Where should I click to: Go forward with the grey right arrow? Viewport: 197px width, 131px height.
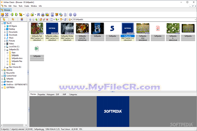tap(33, 19)
